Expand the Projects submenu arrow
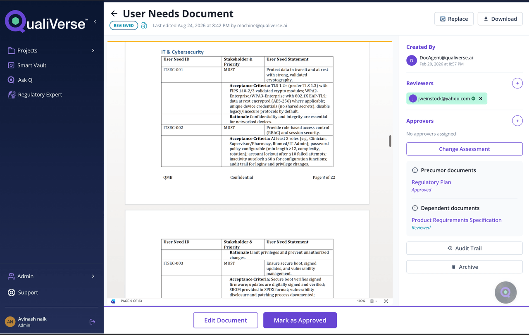The image size is (529, 335). tap(93, 50)
